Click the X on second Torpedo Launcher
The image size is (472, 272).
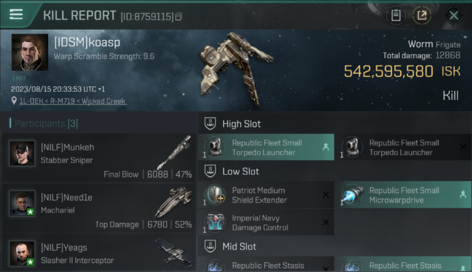[463, 147]
